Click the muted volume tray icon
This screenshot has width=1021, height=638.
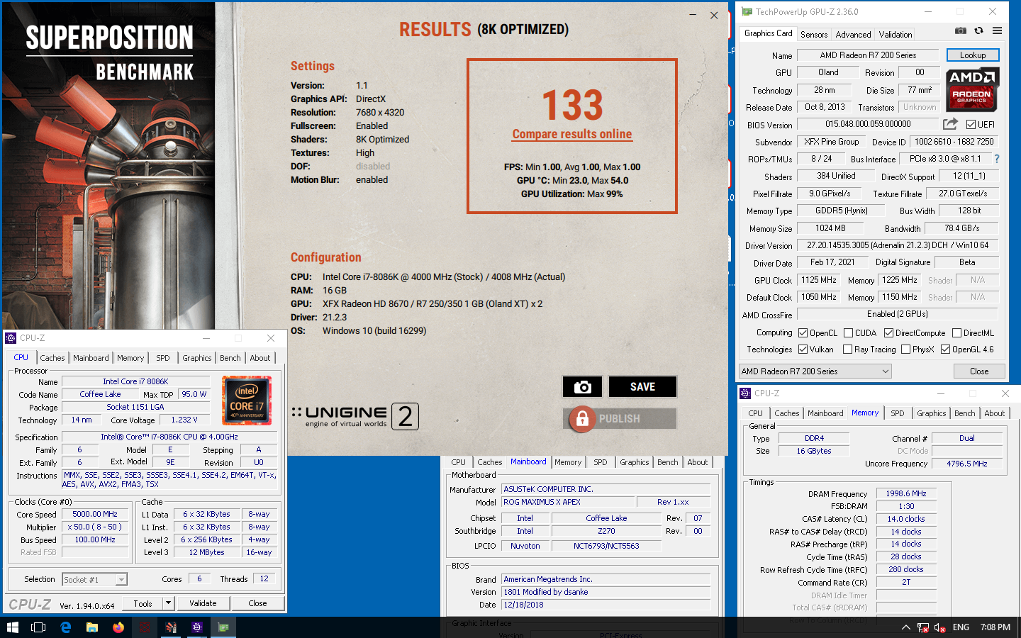940,627
